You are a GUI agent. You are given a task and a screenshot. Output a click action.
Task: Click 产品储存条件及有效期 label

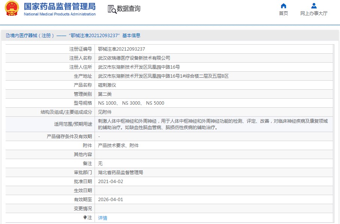coord(69,137)
